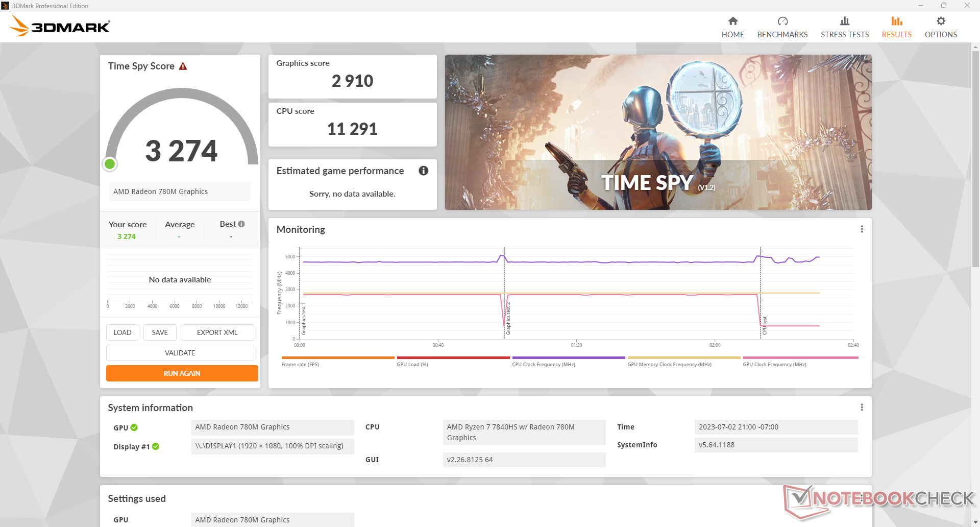This screenshot has width=980, height=527.
Task: Click the \\.\DISPLAY1 display field
Action: click(x=273, y=446)
